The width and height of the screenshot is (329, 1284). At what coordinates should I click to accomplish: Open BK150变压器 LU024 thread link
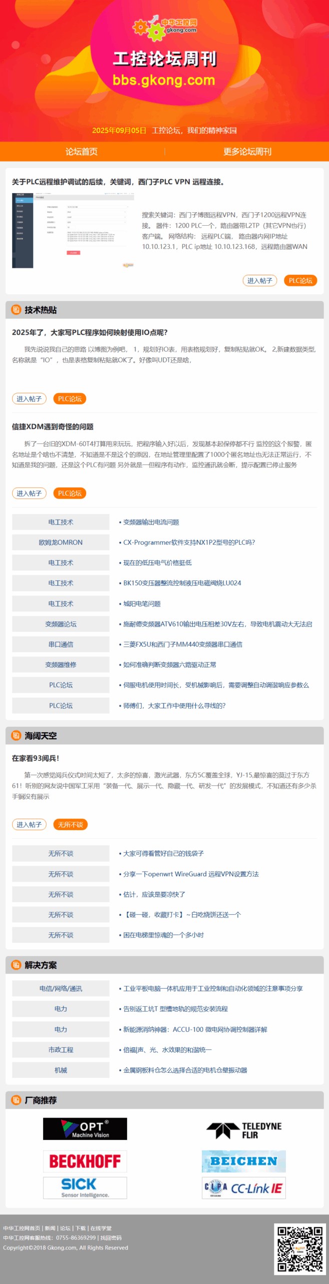tap(182, 583)
